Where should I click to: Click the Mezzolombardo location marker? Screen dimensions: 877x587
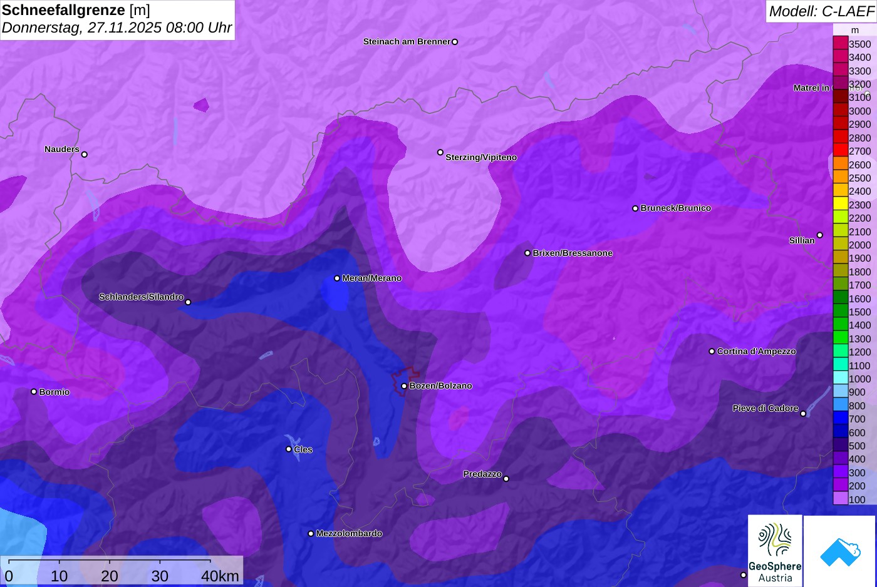tap(311, 534)
